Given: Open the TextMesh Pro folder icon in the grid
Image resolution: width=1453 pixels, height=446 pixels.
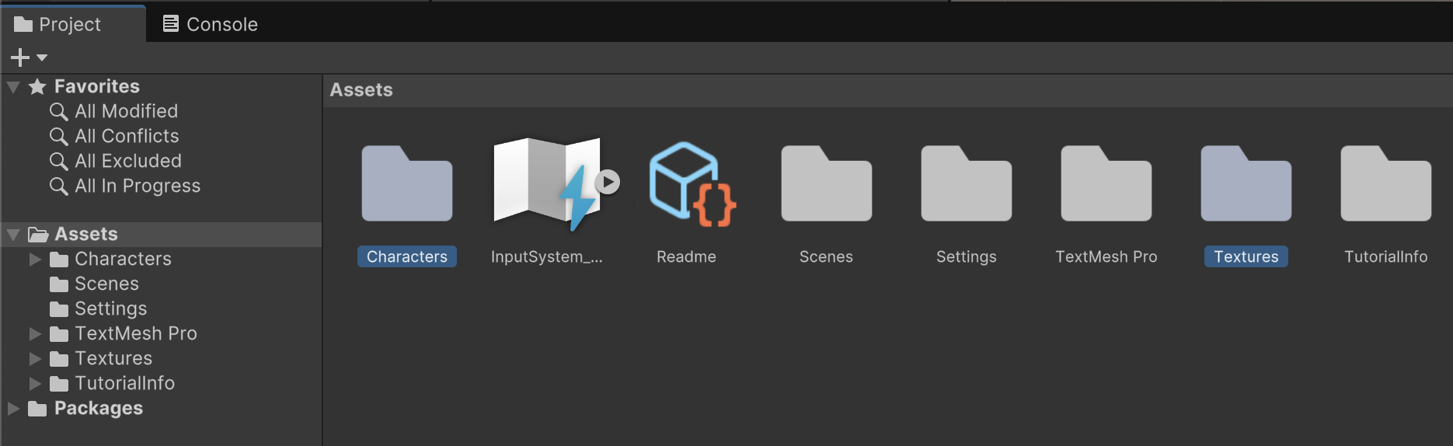Looking at the screenshot, I should 1106,185.
